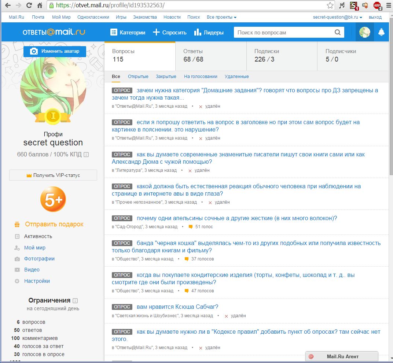Open the user avatar menu in the header
393x363 pixels.
pyautogui.click(x=364, y=32)
